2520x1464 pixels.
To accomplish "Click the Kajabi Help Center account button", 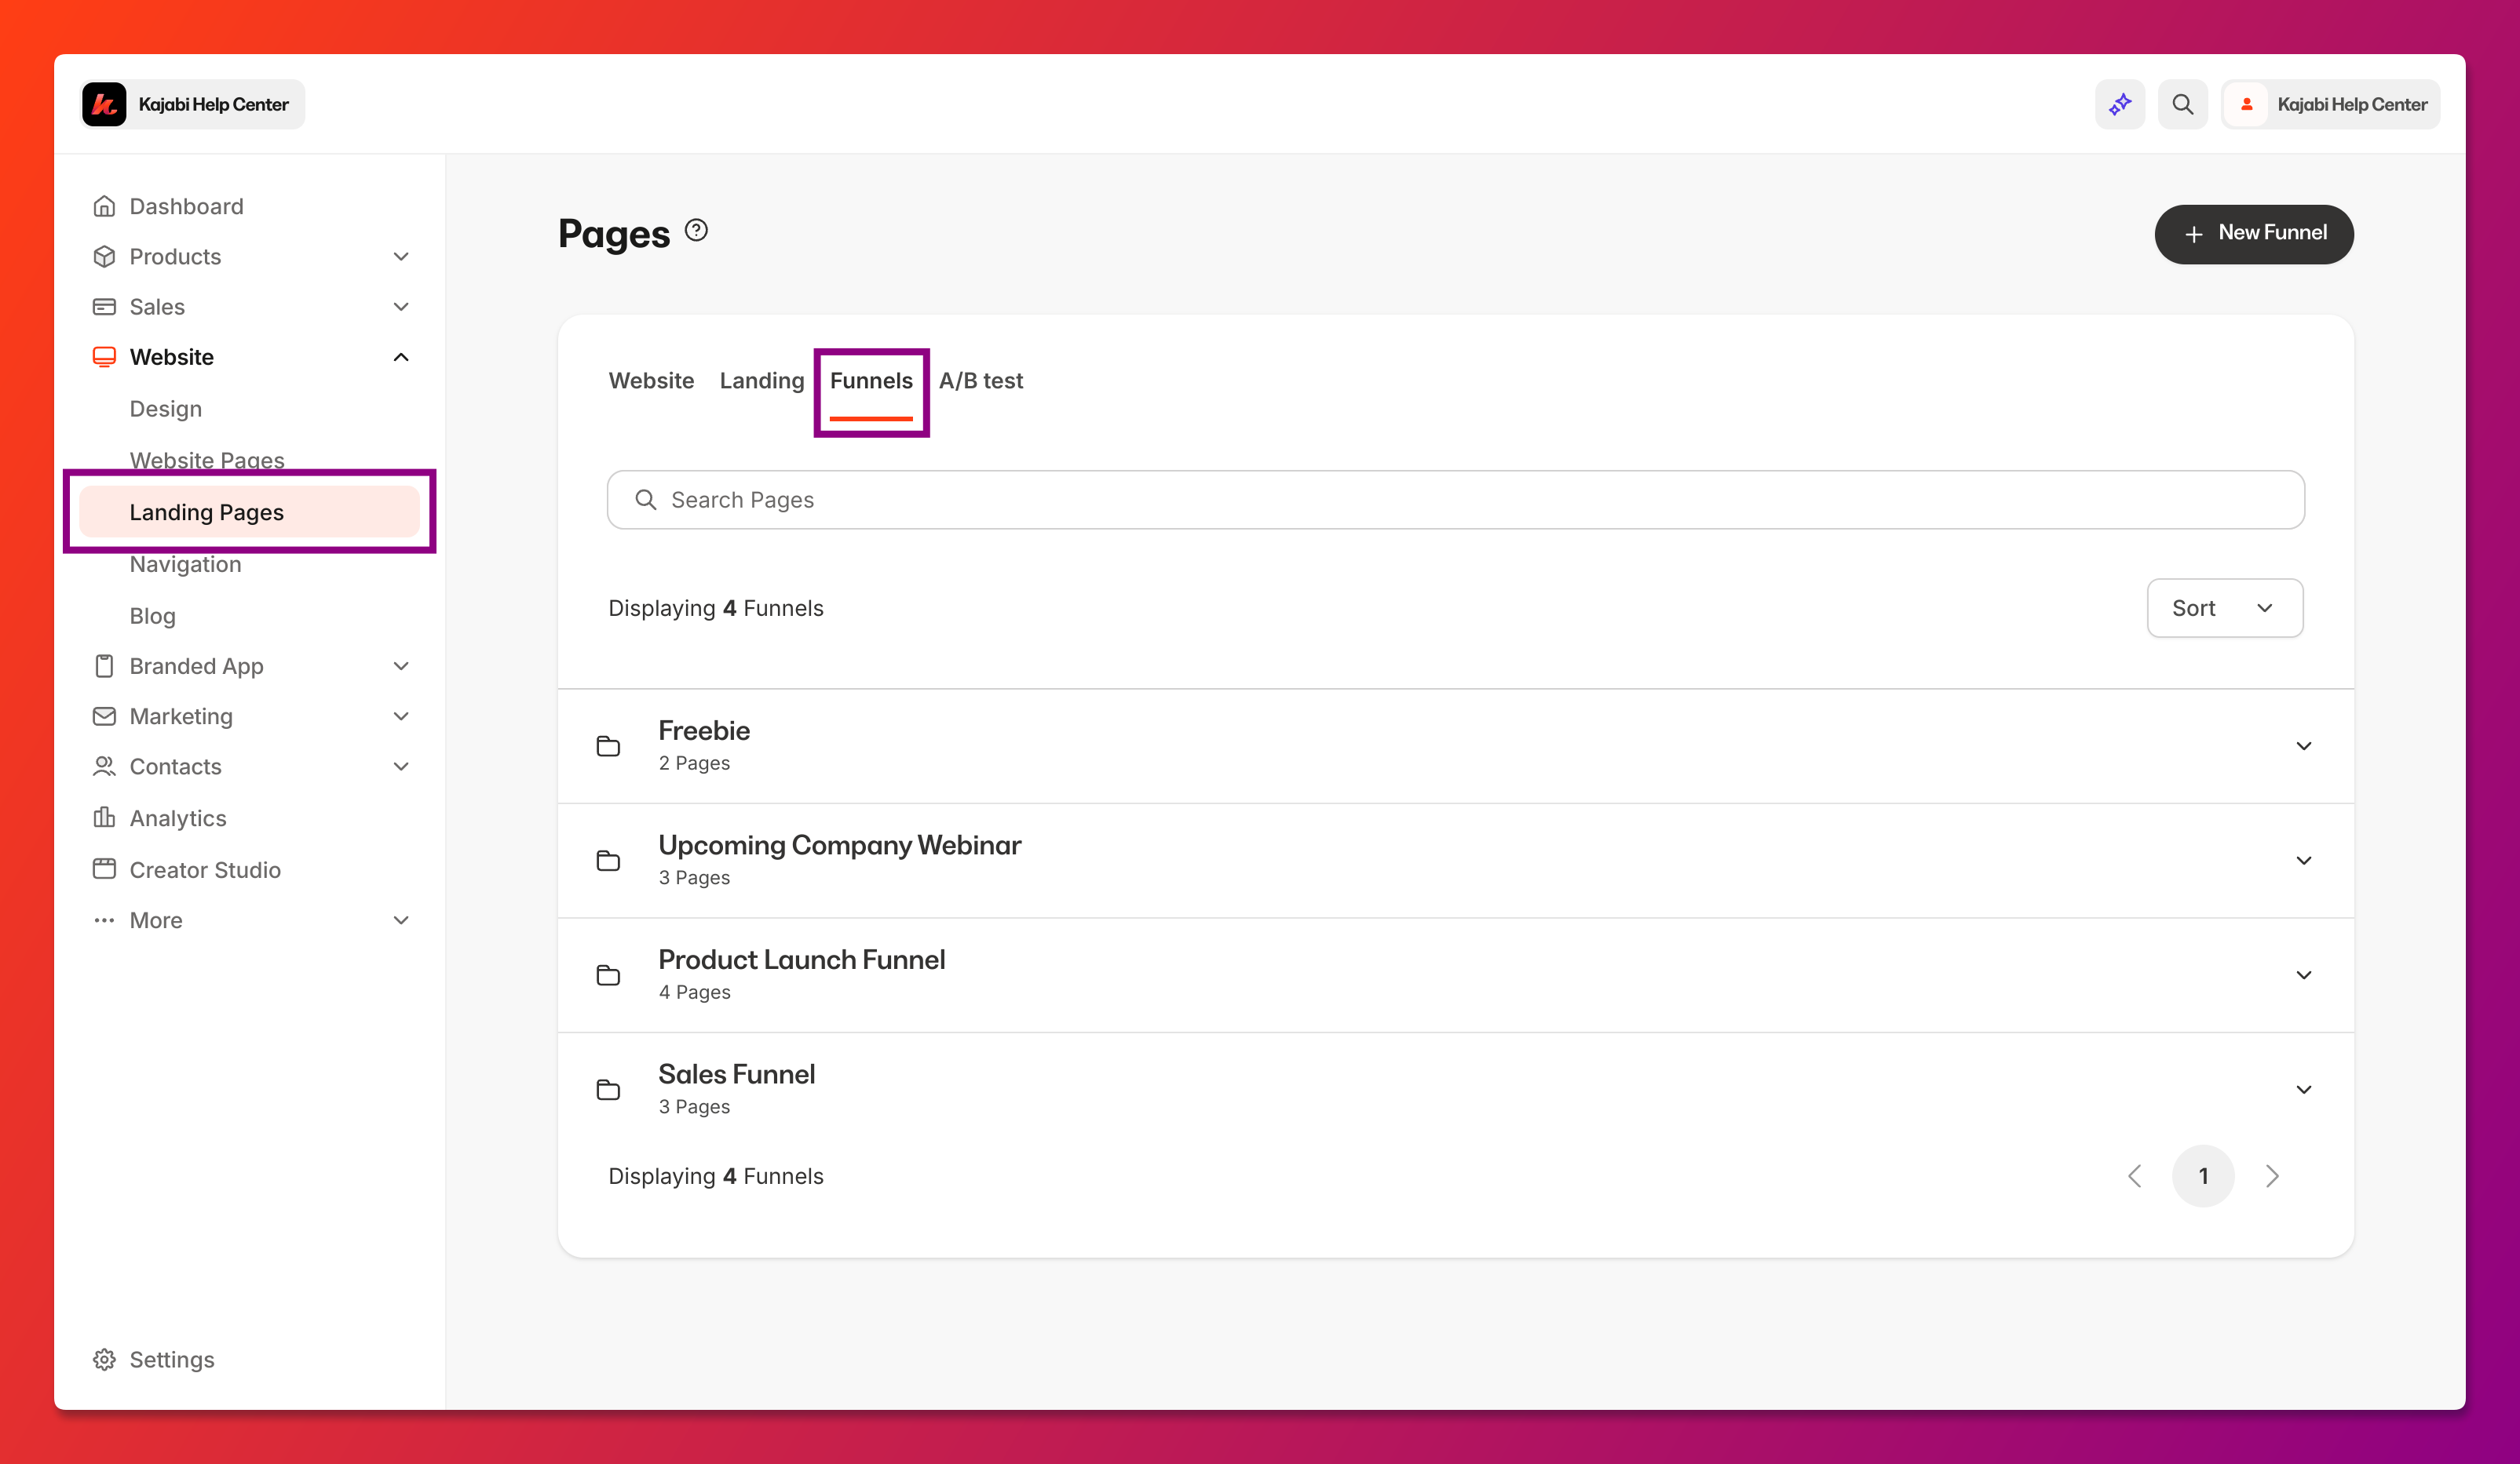I will [2330, 104].
